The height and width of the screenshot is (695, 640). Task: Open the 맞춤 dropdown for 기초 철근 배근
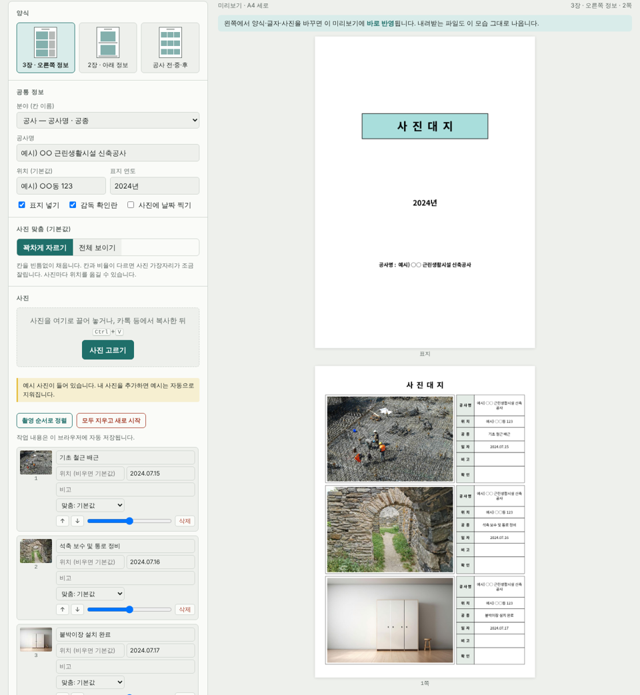tap(91, 506)
